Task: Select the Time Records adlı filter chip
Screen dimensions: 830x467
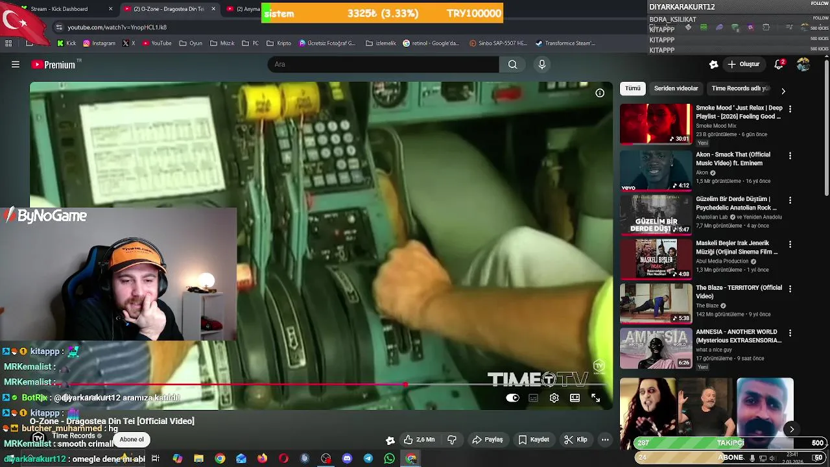Action: tap(740, 89)
